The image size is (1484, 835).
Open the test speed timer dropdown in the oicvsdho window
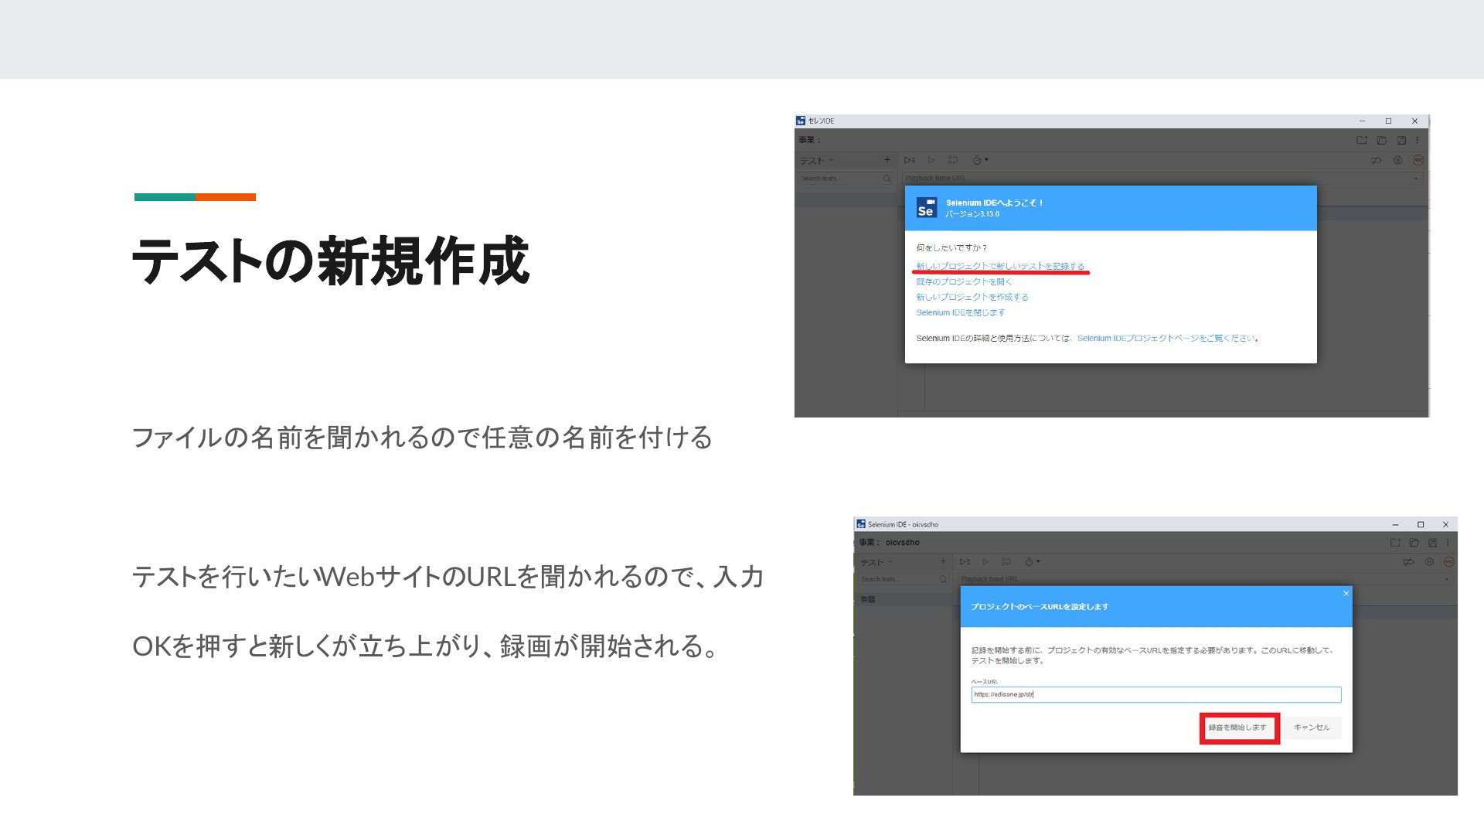click(x=1033, y=561)
